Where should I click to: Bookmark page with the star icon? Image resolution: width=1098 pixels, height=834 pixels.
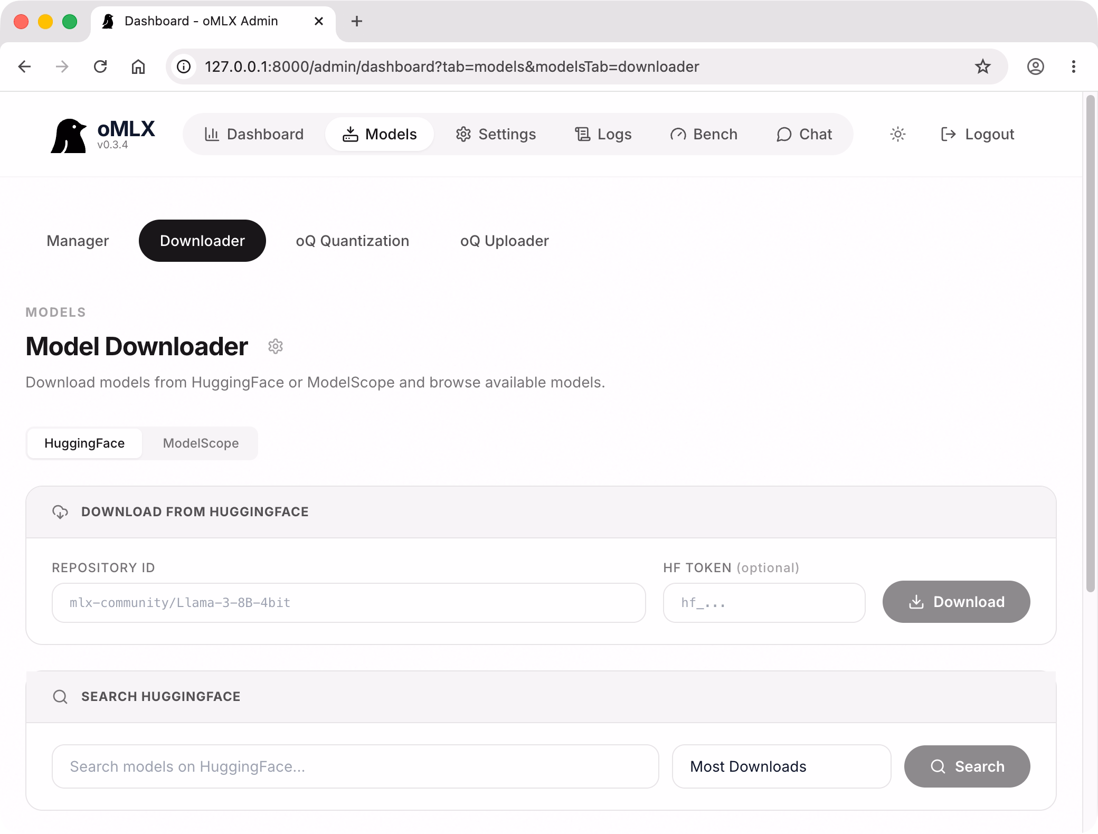982,67
